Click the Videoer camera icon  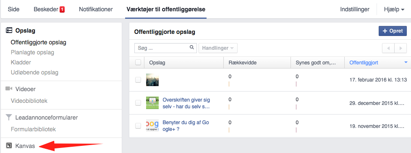point(9,89)
